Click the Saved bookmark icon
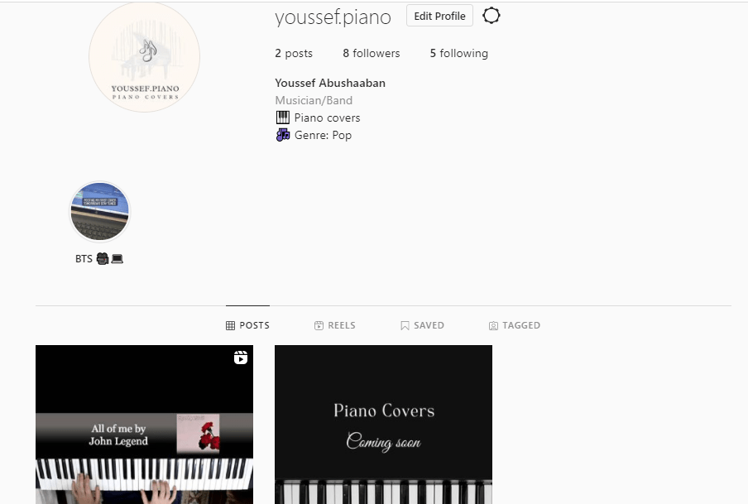 tap(405, 325)
